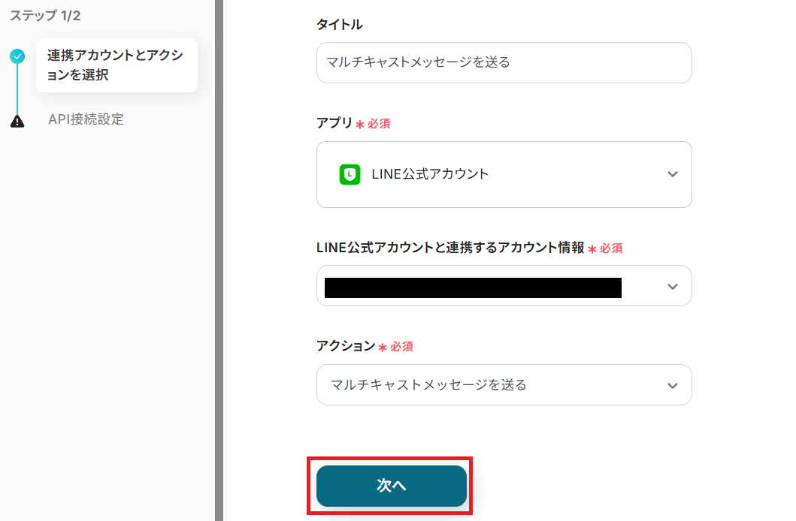Click the teal checkmark step icon
This screenshot has height=521, width=796.
pos(17,56)
